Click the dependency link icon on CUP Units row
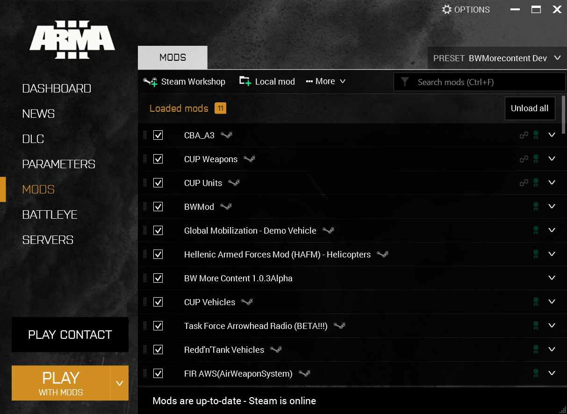 click(524, 183)
